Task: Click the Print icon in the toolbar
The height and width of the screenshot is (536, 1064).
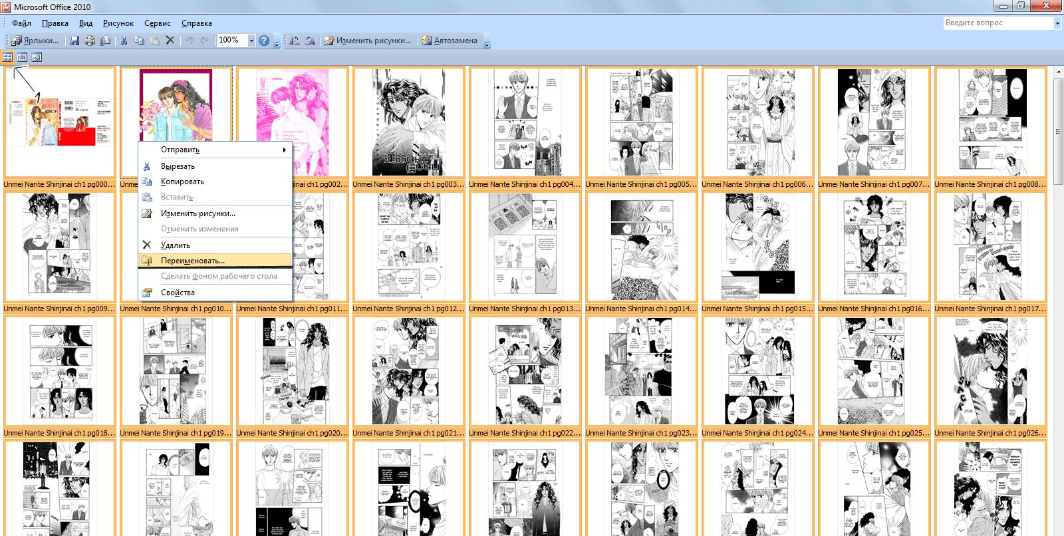Action: point(89,41)
